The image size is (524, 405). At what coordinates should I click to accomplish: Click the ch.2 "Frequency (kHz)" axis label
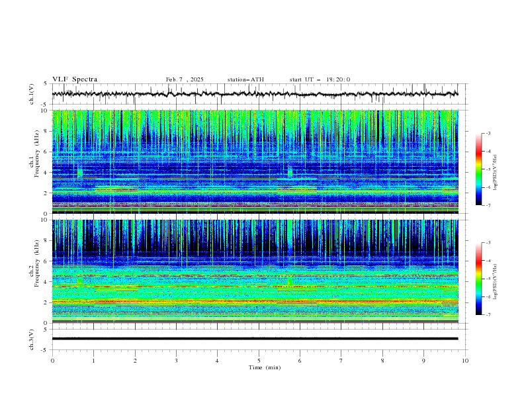[36, 263]
